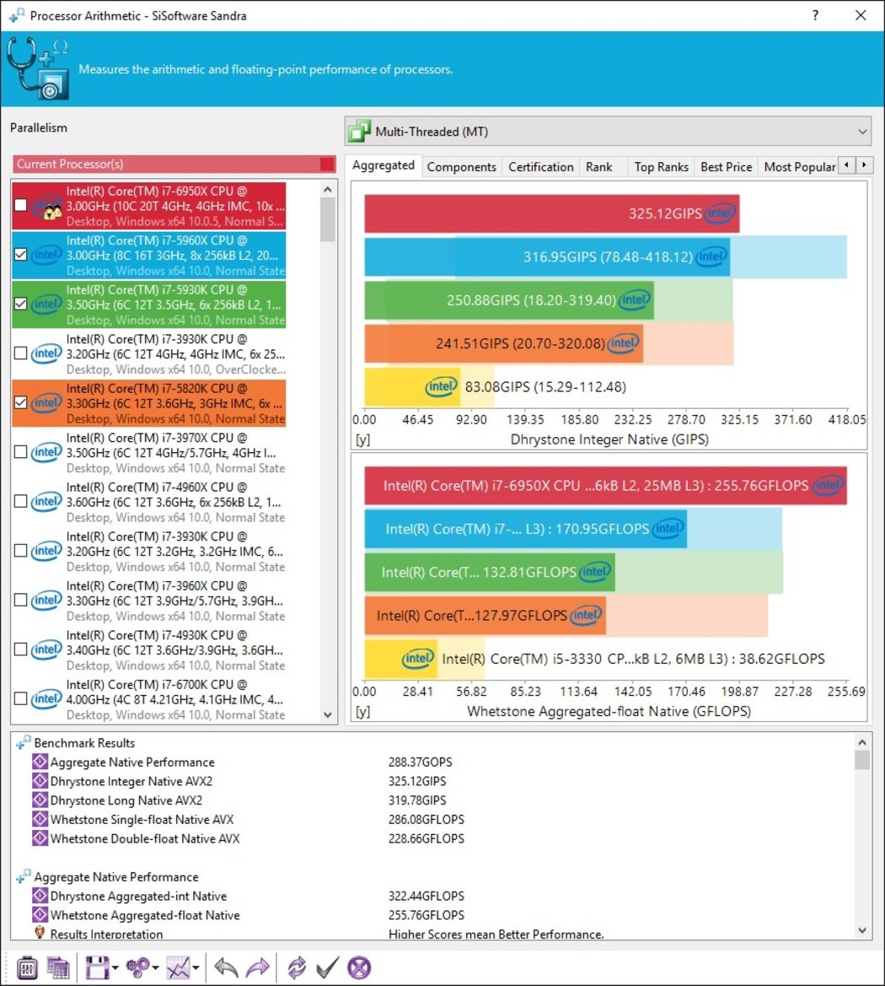Screen dimensions: 885x986
Task: Click tab strip scroll-left arrow
Action: (847, 164)
